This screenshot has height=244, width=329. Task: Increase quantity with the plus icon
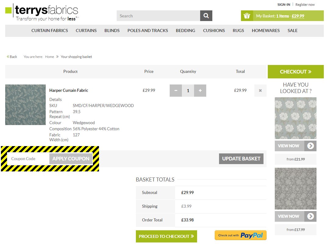tap(200, 90)
